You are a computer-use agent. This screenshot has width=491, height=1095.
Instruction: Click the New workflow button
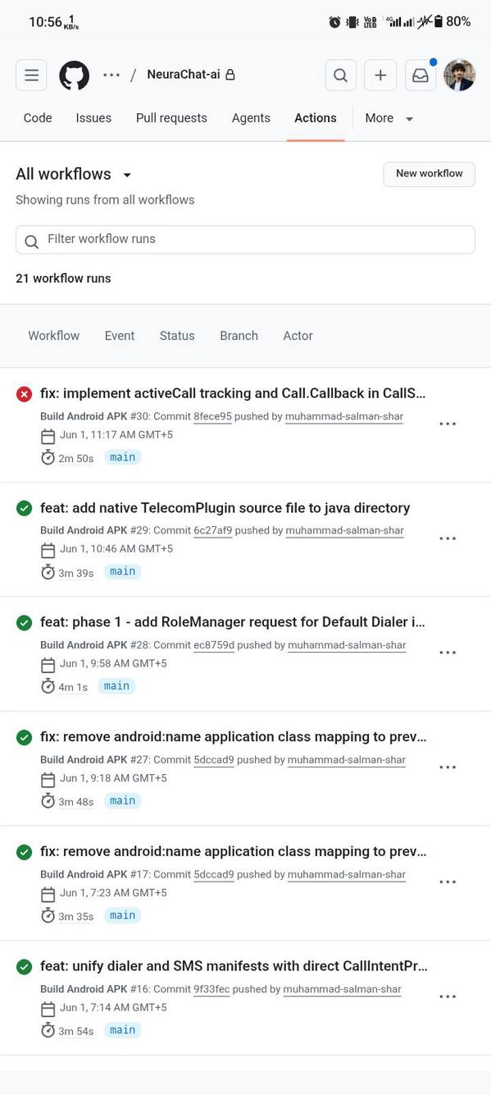429,174
